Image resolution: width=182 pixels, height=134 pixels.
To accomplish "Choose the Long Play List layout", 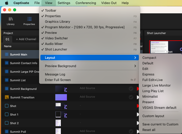I will [x=160, y=91].
